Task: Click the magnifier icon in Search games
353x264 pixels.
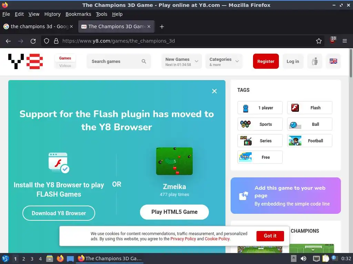Action: pos(144,61)
